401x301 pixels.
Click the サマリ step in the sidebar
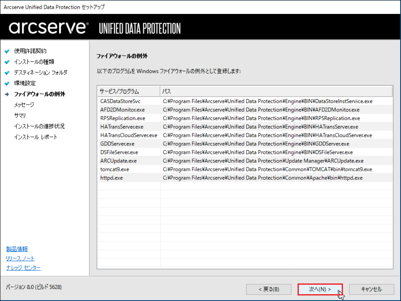pos(20,115)
